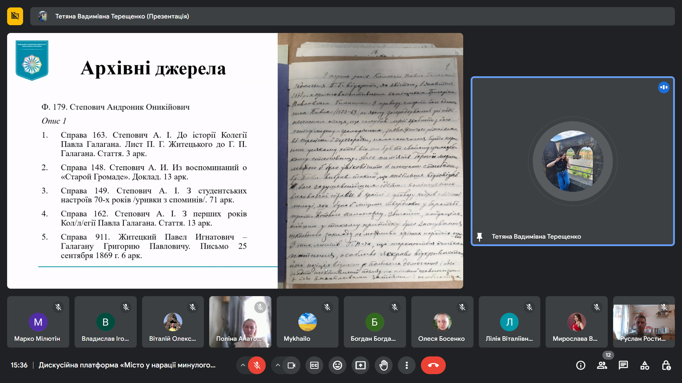Unpin Тетяна Вадимівна Терещенко's tile
Screen dimensions: 682x383
(480, 237)
